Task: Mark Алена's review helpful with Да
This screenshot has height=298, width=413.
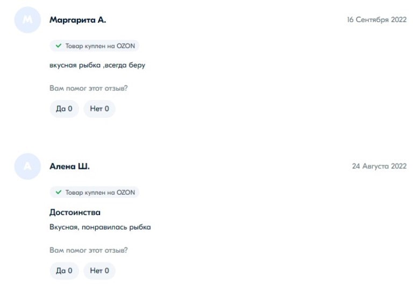Action: click(64, 271)
